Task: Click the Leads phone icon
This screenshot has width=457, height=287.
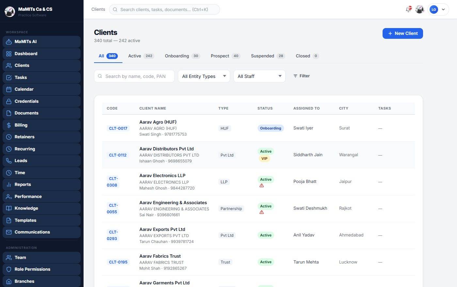Action: point(9,161)
